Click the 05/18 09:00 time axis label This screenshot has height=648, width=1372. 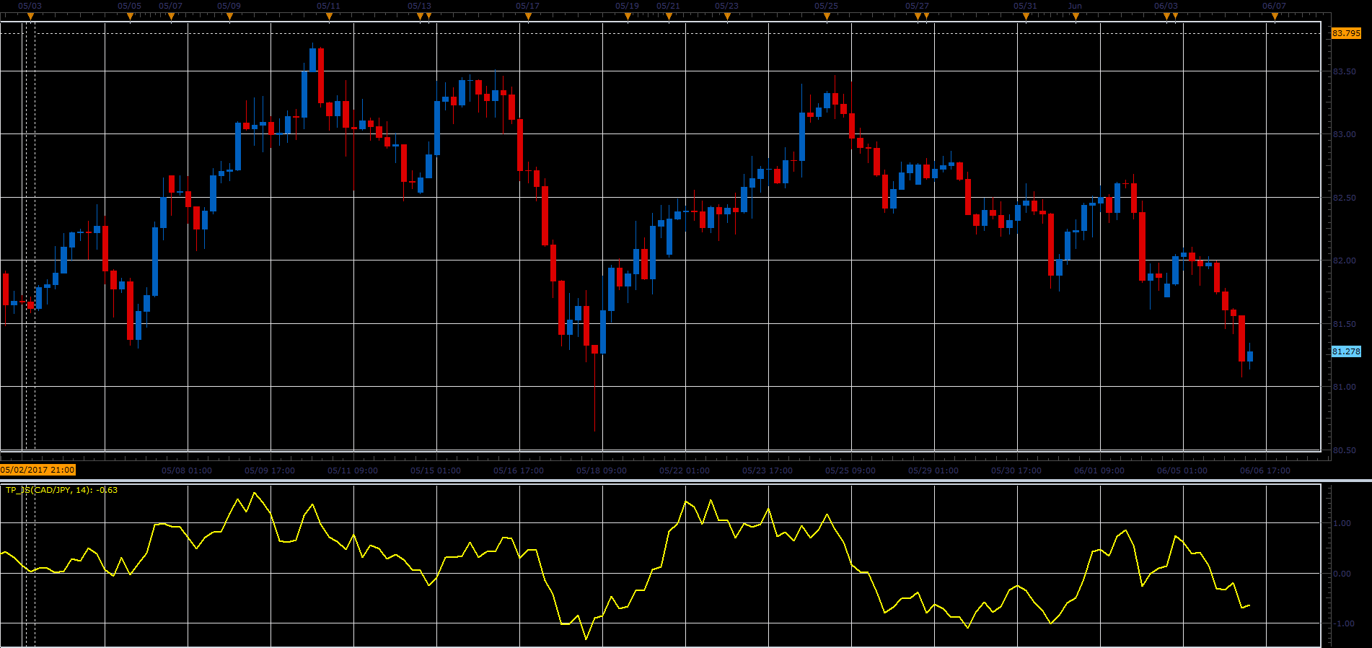tap(602, 470)
